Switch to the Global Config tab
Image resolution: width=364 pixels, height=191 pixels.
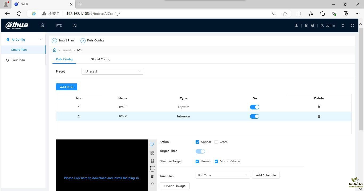point(100,59)
